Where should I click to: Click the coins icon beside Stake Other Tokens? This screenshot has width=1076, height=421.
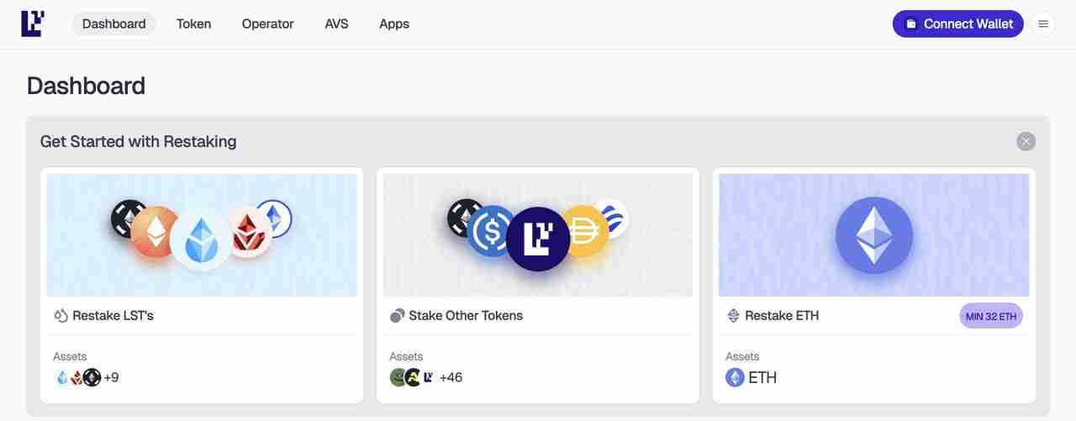[x=397, y=316]
